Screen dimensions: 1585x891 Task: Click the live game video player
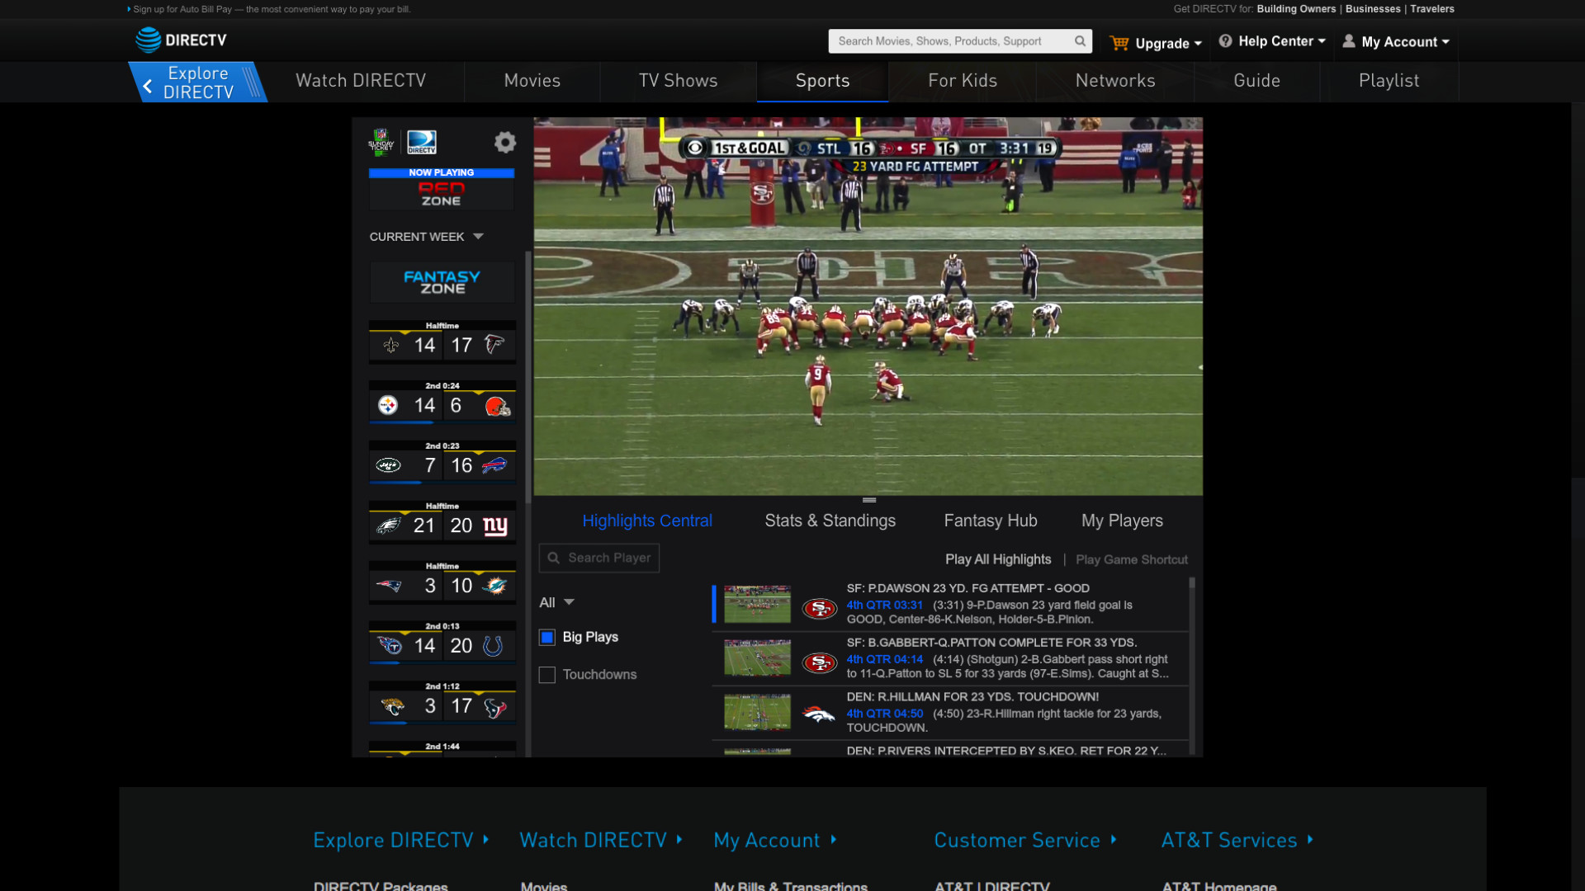[868, 306]
